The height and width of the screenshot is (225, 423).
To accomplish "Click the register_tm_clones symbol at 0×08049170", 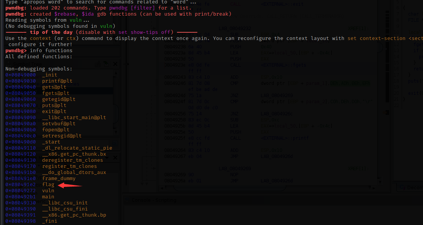I will pos(69,166).
